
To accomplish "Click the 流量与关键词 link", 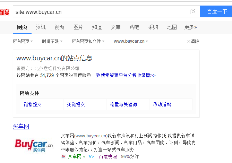I will (x=123, y=104).
